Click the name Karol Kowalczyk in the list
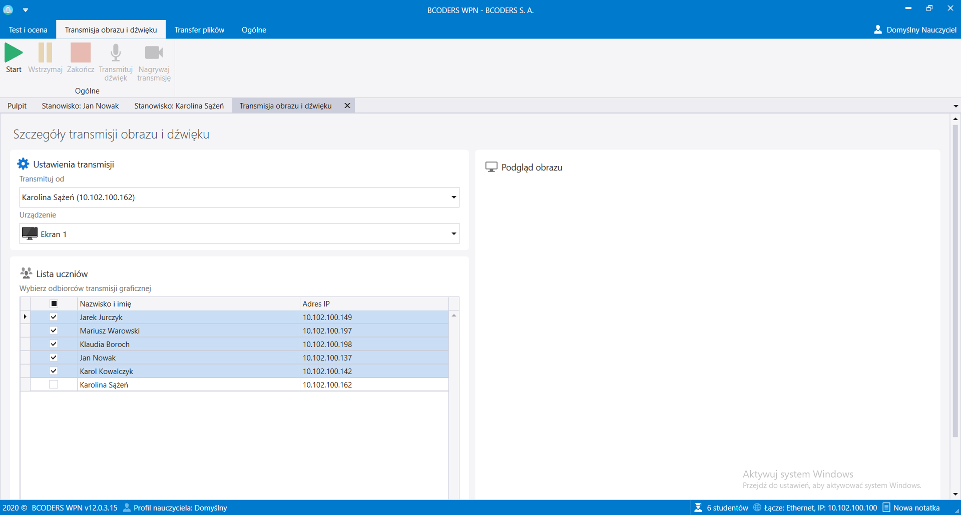961x515 pixels. (107, 371)
